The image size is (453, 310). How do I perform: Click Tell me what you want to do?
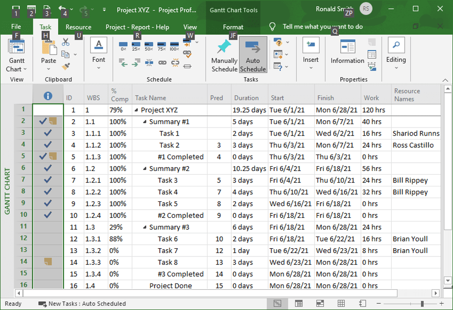click(x=322, y=27)
